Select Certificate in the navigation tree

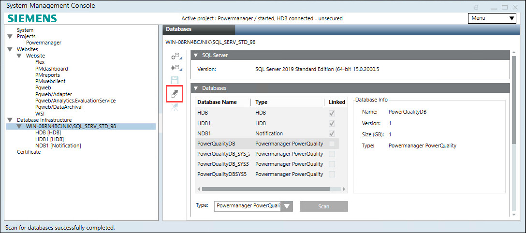pyautogui.click(x=29, y=152)
